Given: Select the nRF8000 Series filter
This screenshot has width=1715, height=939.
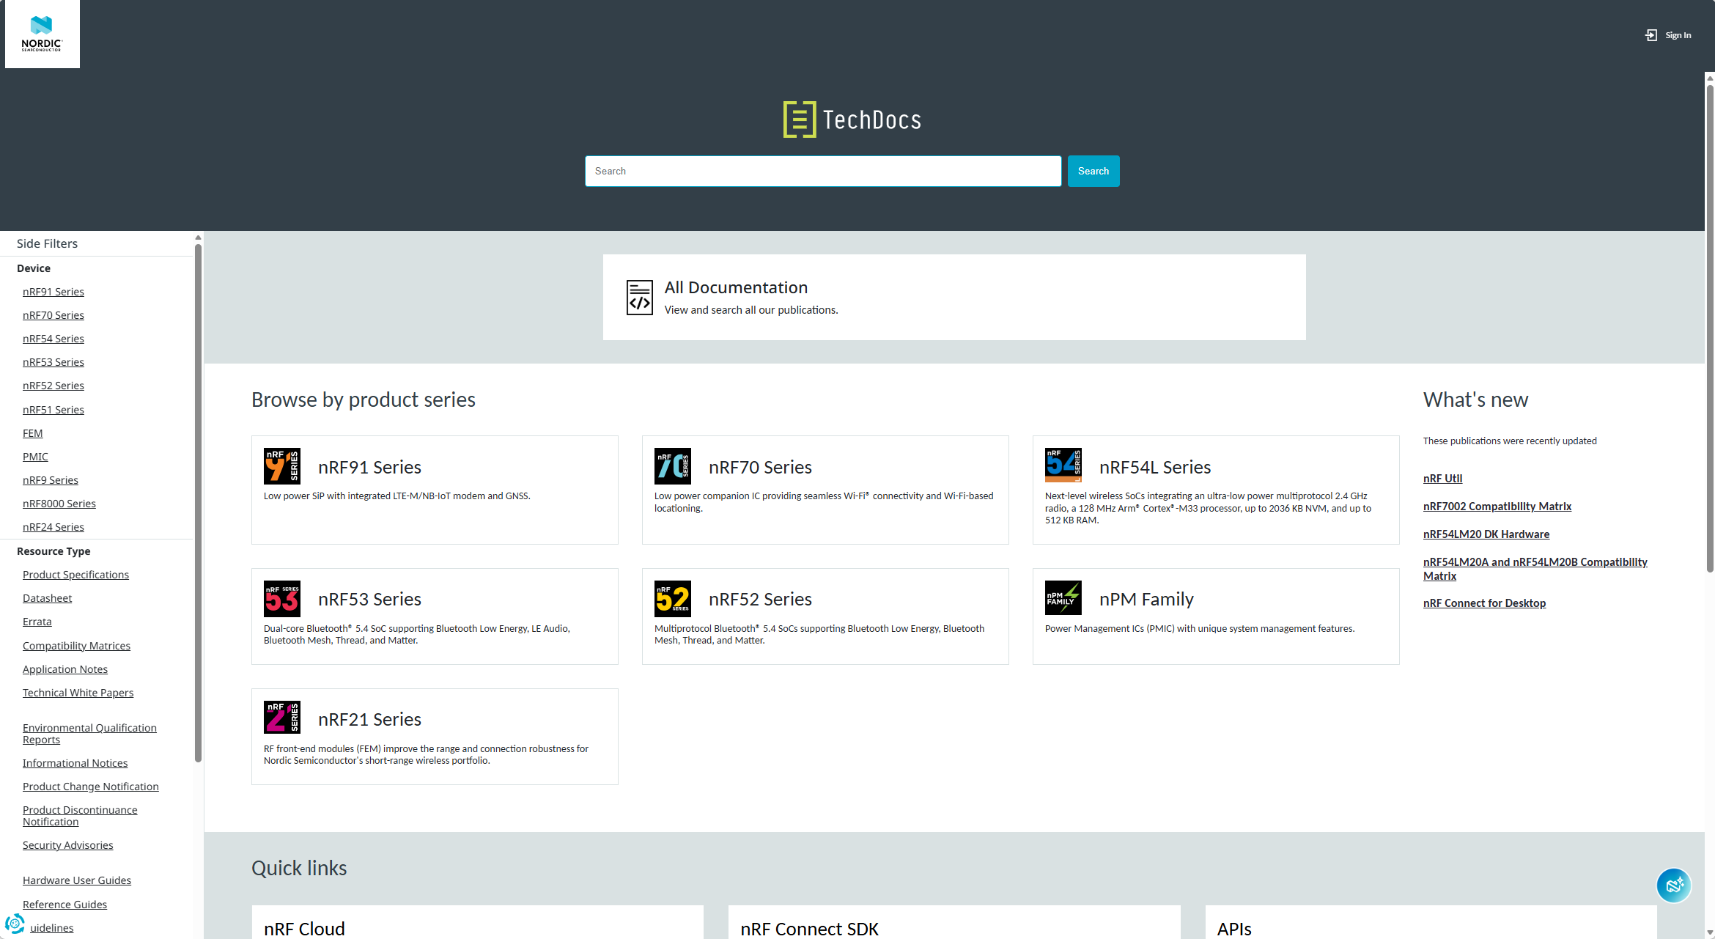Looking at the screenshot, I should (59, 504).
